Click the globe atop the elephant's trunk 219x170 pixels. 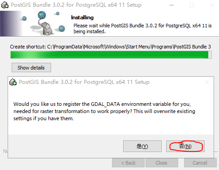click(x=42, y=15)
